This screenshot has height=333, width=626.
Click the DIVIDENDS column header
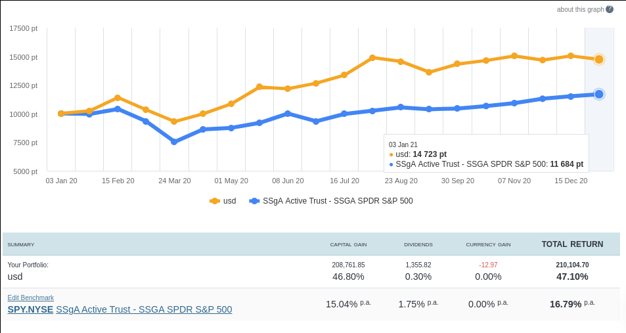[x=418, y=245]
